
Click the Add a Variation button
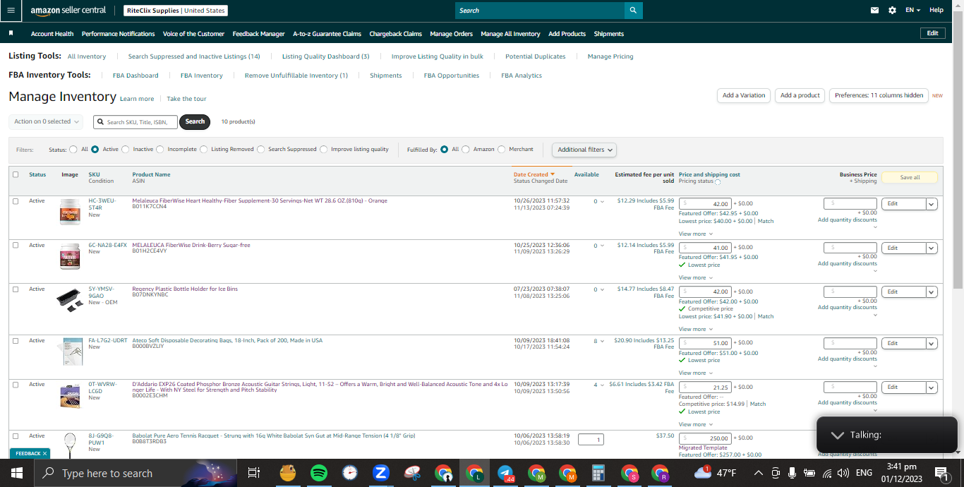point(744,95)
